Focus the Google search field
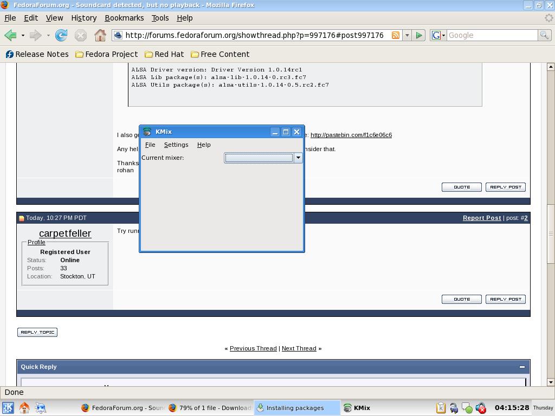The image size is (555, 416). tap(492, 35)
